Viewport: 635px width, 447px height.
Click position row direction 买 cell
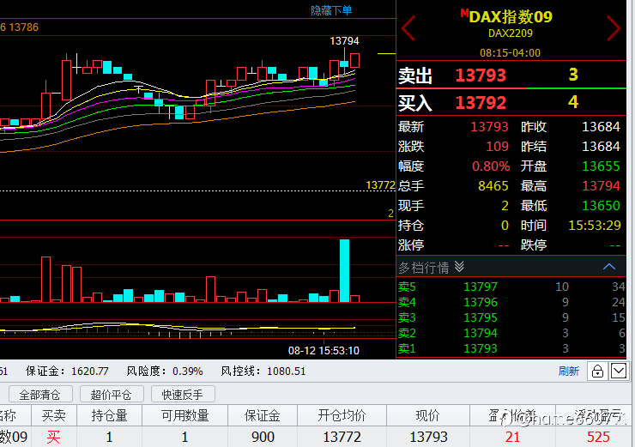pos(54,437)
